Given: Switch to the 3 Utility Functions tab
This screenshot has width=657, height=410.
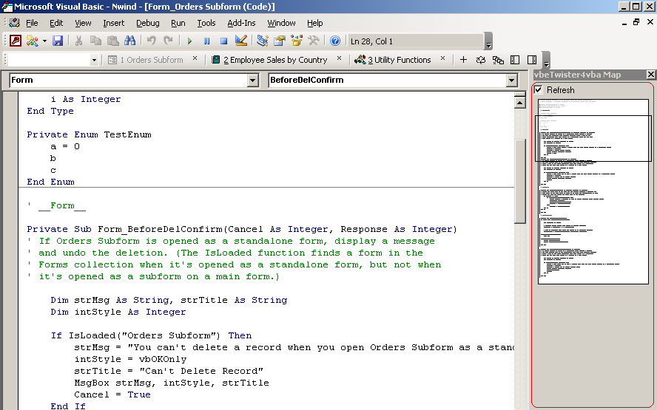Looking at the screenshot, I should tap(393, 60).
